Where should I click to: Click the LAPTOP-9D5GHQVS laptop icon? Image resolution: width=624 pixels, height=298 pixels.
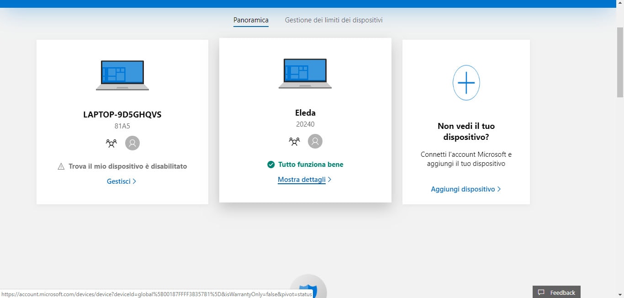point(122,74)
